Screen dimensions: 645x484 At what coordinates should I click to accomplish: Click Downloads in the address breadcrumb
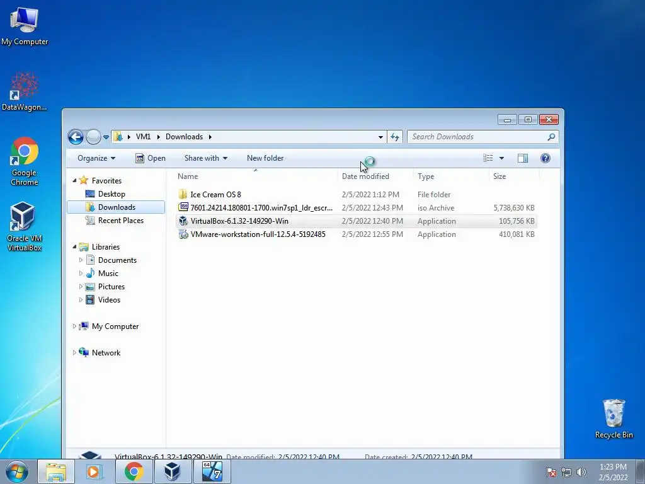(x=185, y=137)
